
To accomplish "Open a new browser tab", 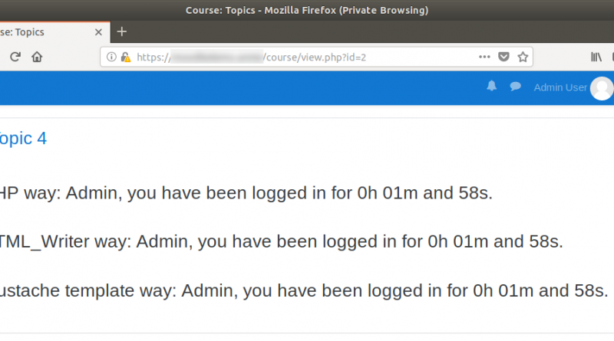I will (122, 31).
